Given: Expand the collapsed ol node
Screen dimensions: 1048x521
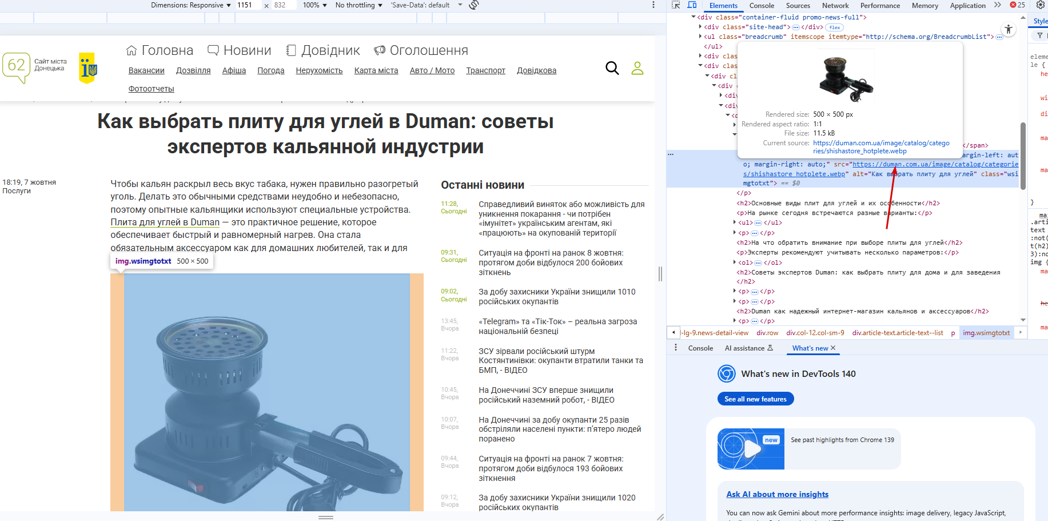Looking at the screenshot, I should tap(735, 263).
